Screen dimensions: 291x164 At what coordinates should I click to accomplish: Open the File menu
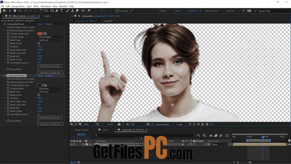(x=3, y=6)
